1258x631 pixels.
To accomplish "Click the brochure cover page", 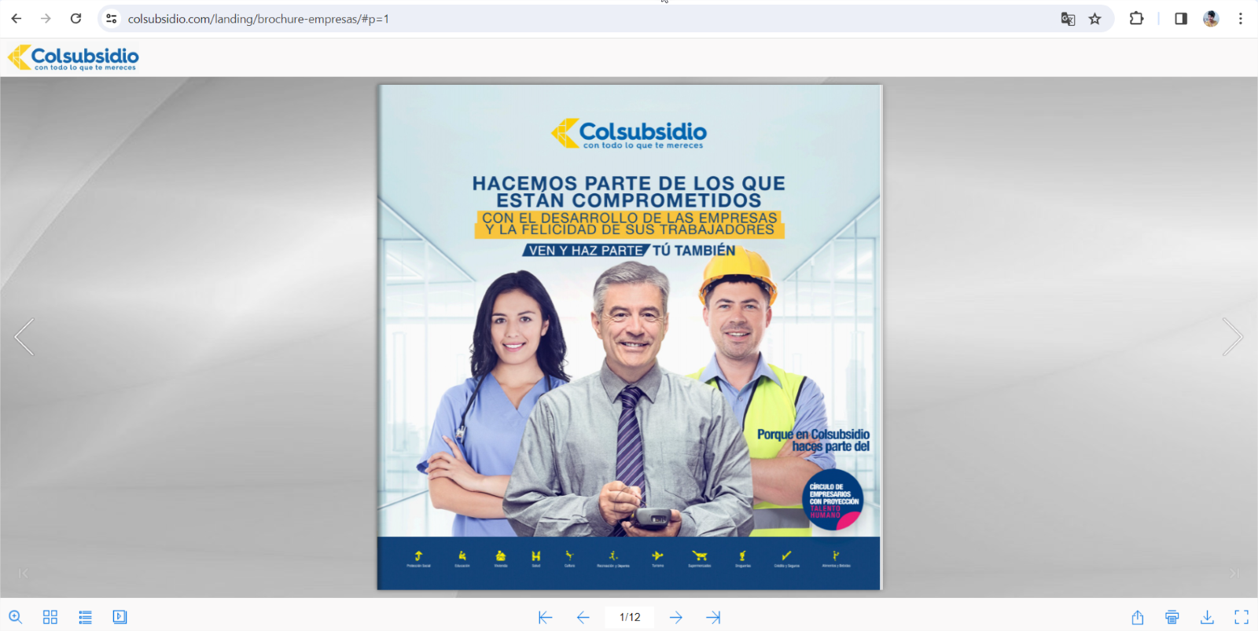I will [x=629, y=337].
